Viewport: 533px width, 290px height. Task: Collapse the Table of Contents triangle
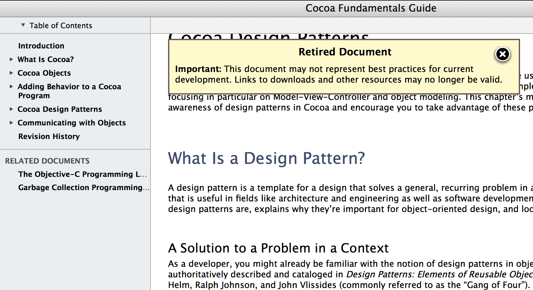point(23,25)
